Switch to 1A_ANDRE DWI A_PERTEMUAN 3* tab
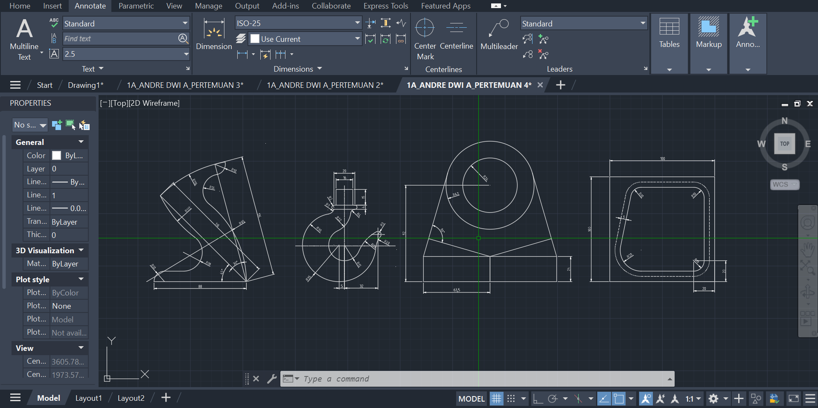 (x=185, y=85)
